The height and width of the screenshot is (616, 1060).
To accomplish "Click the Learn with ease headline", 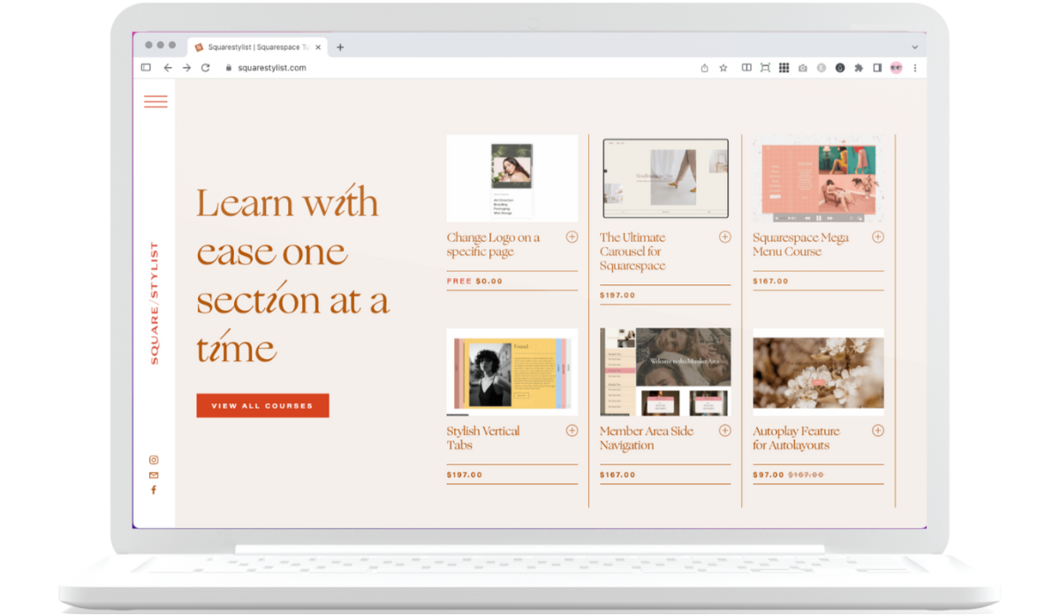I will pyautogui.click(x=292, y=275).
